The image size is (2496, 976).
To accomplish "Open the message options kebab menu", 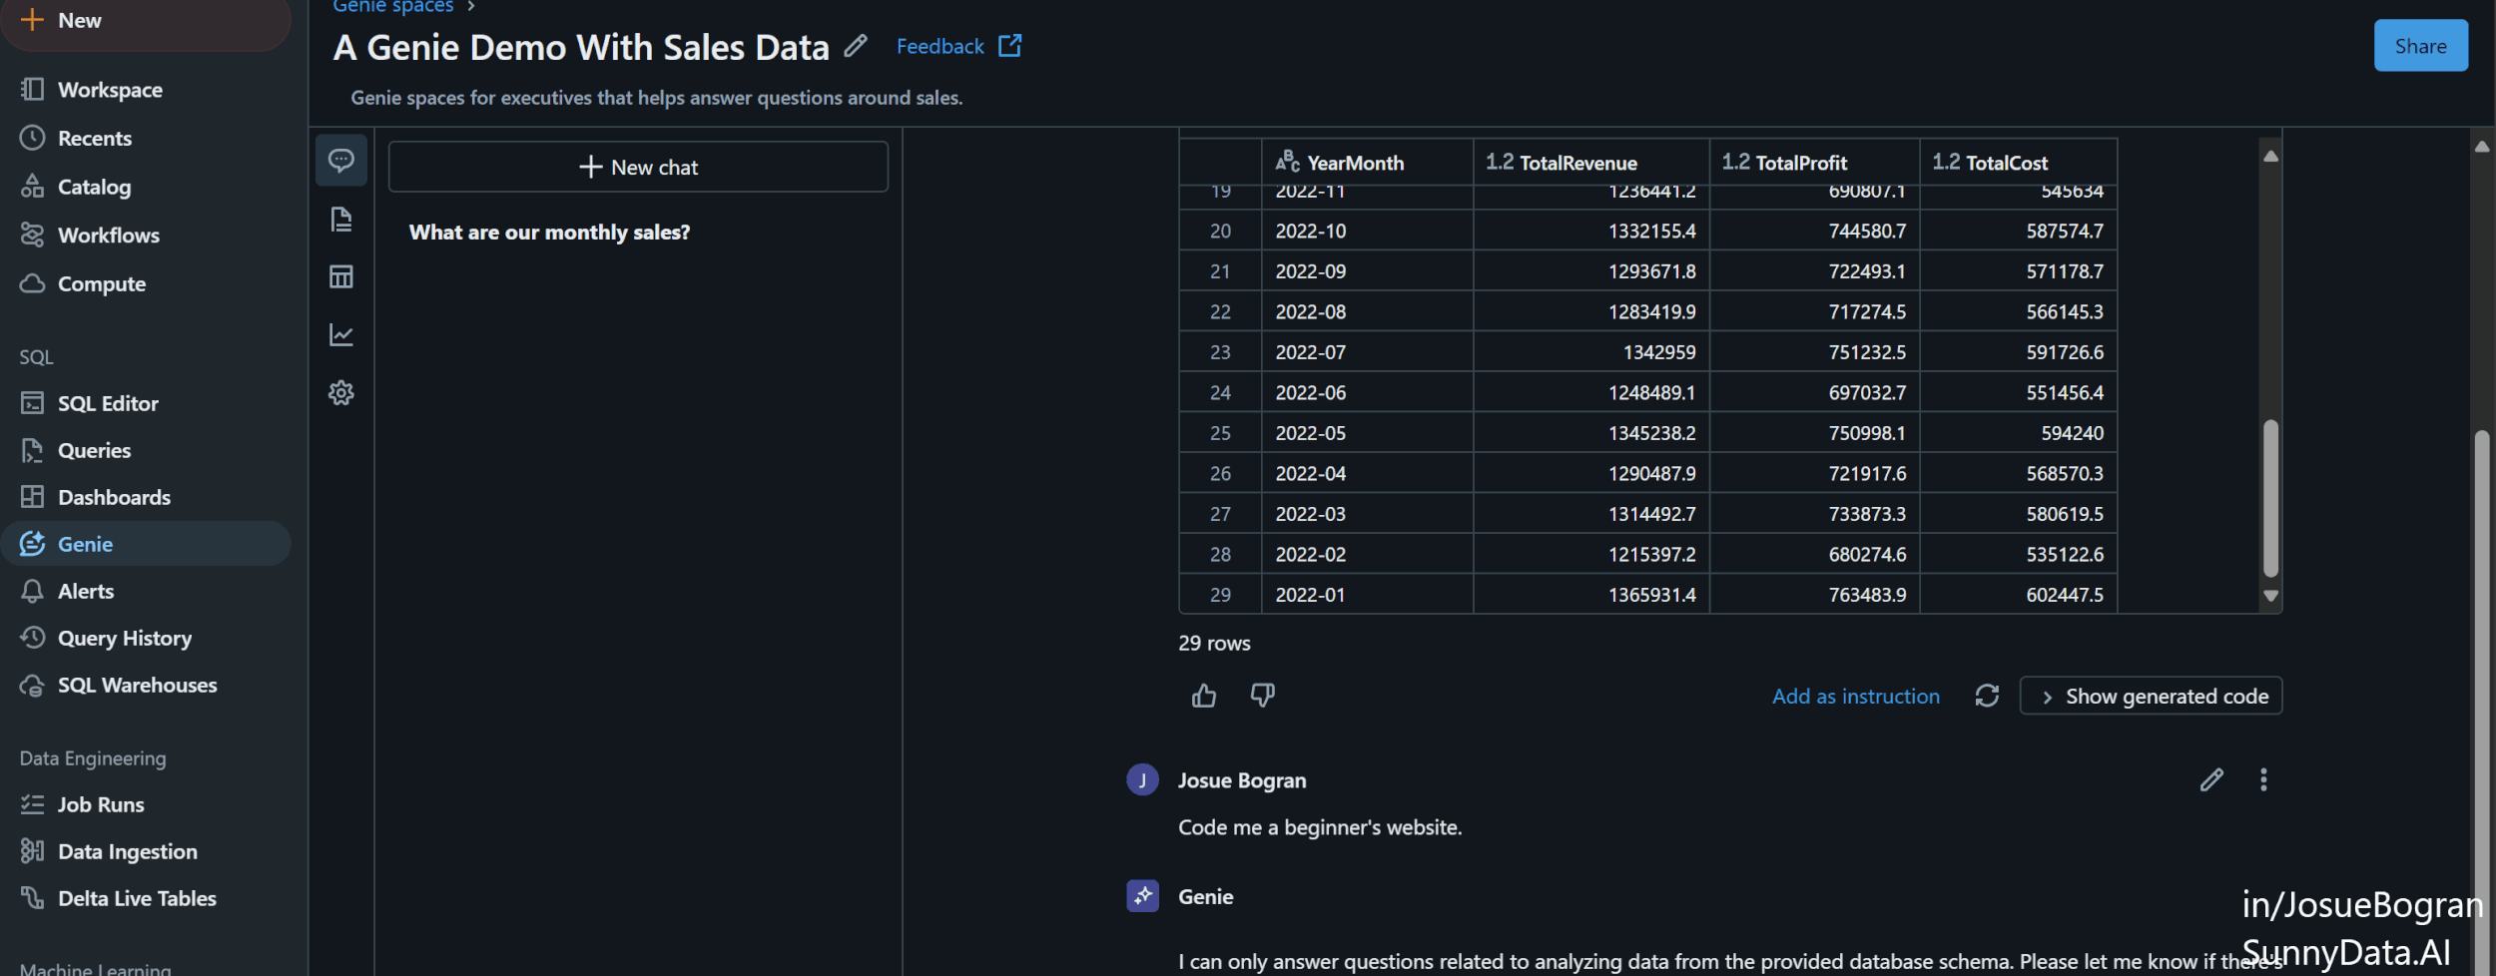I will tap(2264, 779).
